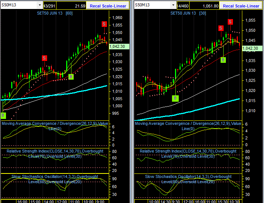This screenshot has height=203, width=264.
Task: Select the 4/460 bar counter field
Action: coord(183,6)
